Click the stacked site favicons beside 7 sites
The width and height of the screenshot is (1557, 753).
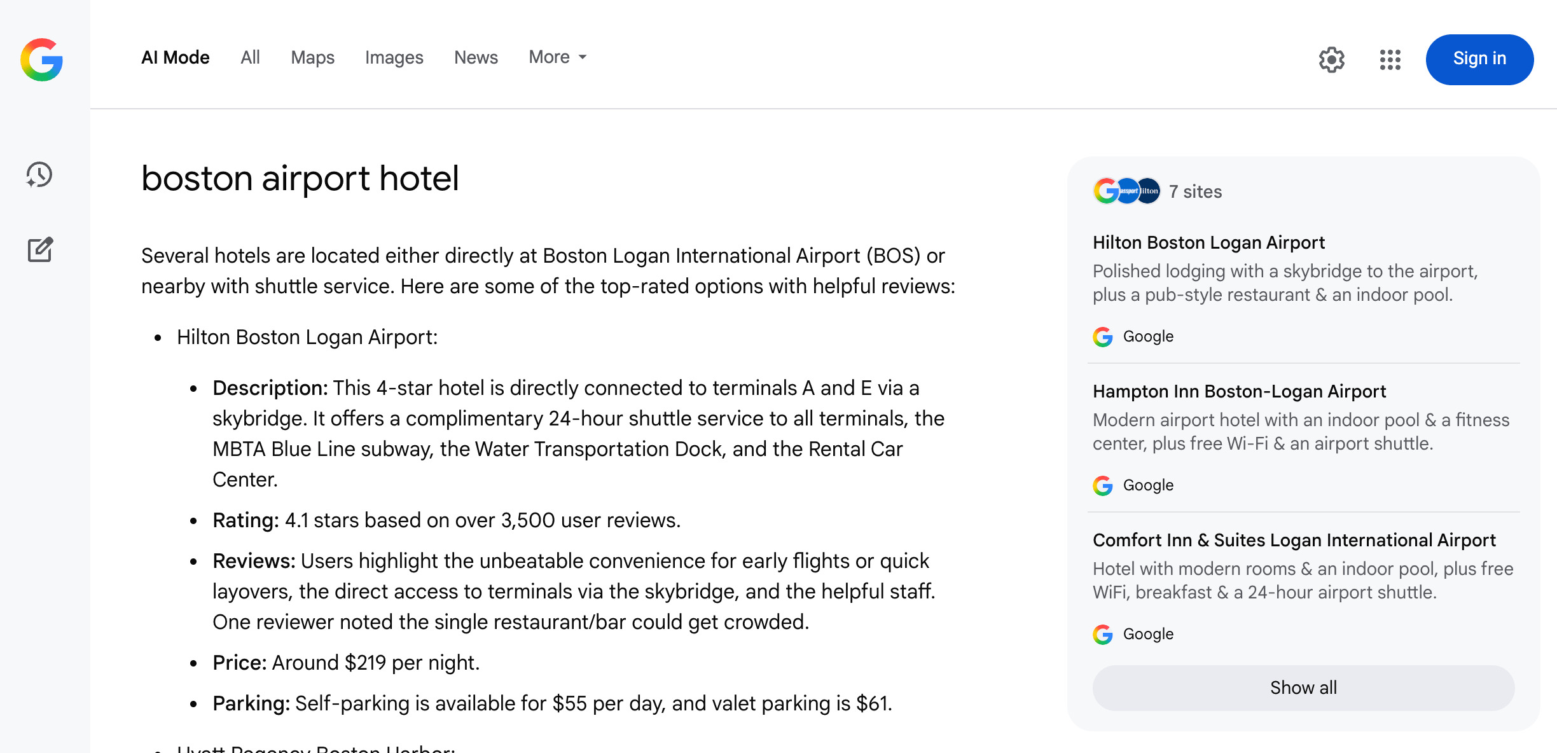pyautogui.click(x=1127, y=191)
